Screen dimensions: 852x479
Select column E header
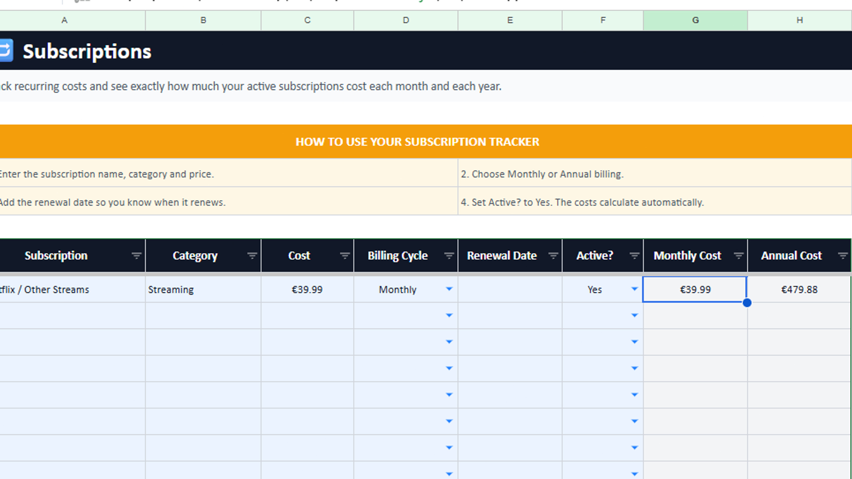click(510, 20)
